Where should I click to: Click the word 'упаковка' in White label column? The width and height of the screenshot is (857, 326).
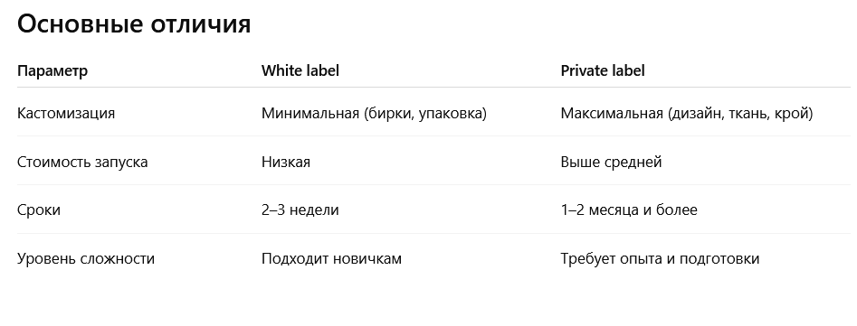pos(452,114)
